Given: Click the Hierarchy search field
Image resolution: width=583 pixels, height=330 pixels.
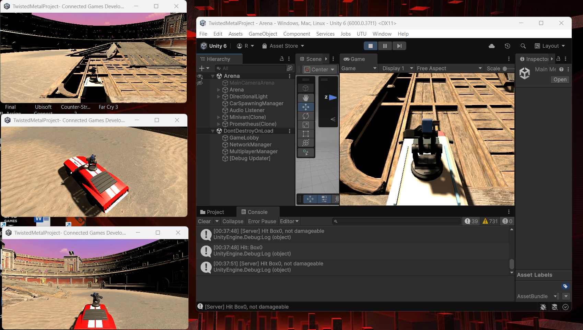Looking at the screenshot, I should [251, 68].
